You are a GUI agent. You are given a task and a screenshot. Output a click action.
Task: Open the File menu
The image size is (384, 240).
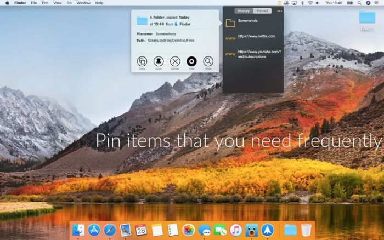point(34,3)
